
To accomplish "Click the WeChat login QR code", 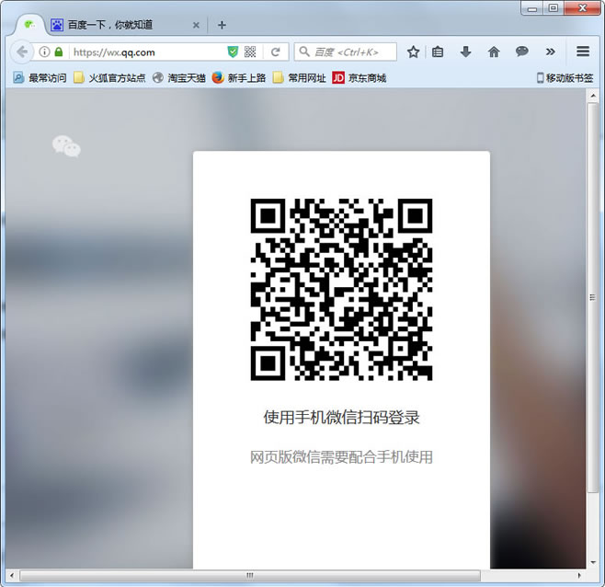I will pos(341,290).
